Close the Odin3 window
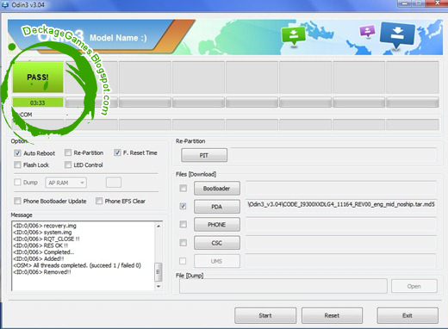Screen dimensions: 448x329 pos(437,3)
